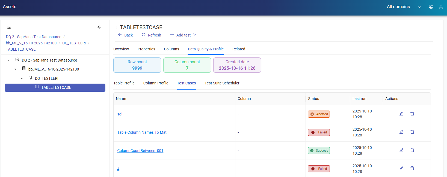Click trash icon for test named 4

click(412, 168)
